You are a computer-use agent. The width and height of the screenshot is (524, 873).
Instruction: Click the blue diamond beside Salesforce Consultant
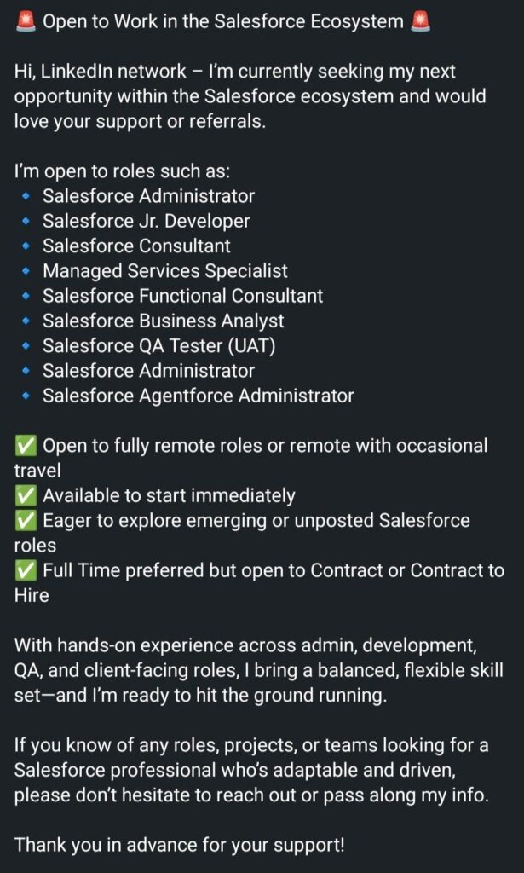click(x=26, y=246)
